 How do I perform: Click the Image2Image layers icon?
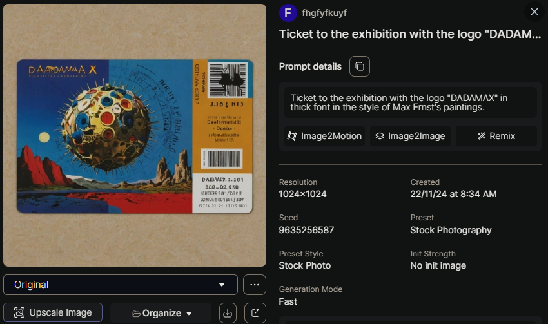click(x=380, y=136)
